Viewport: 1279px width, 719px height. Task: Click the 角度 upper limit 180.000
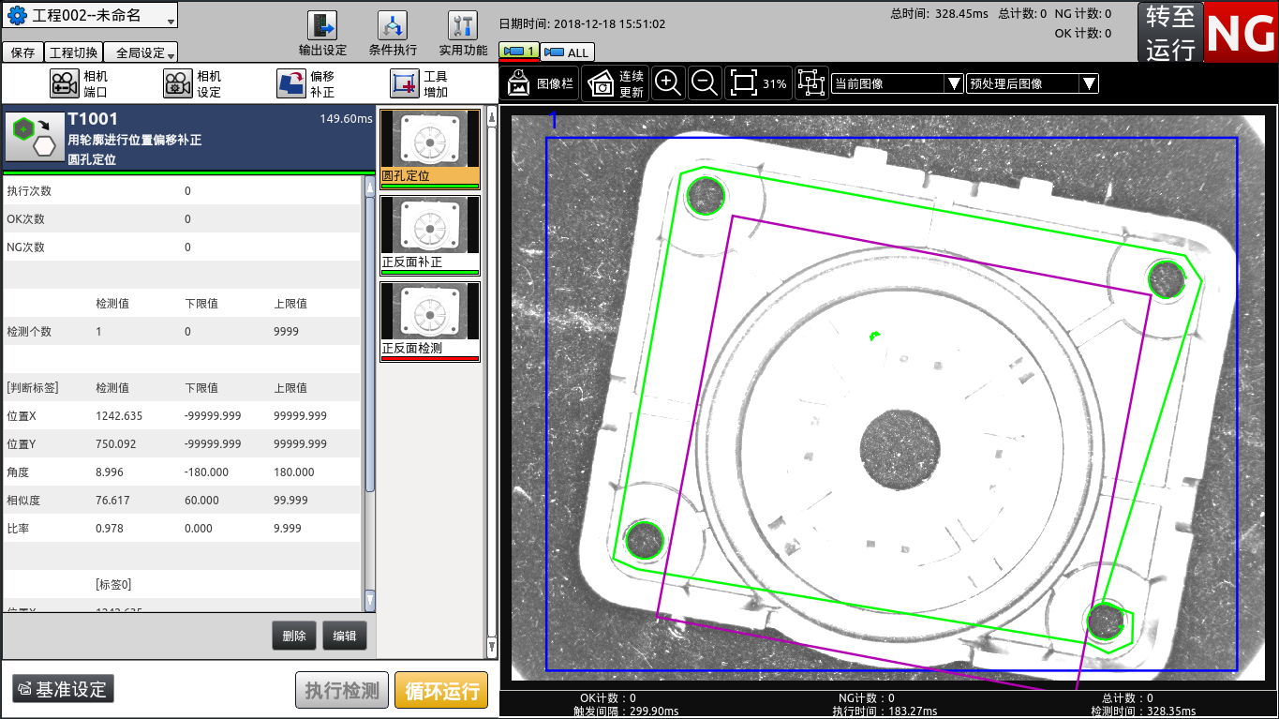point(294,472)
